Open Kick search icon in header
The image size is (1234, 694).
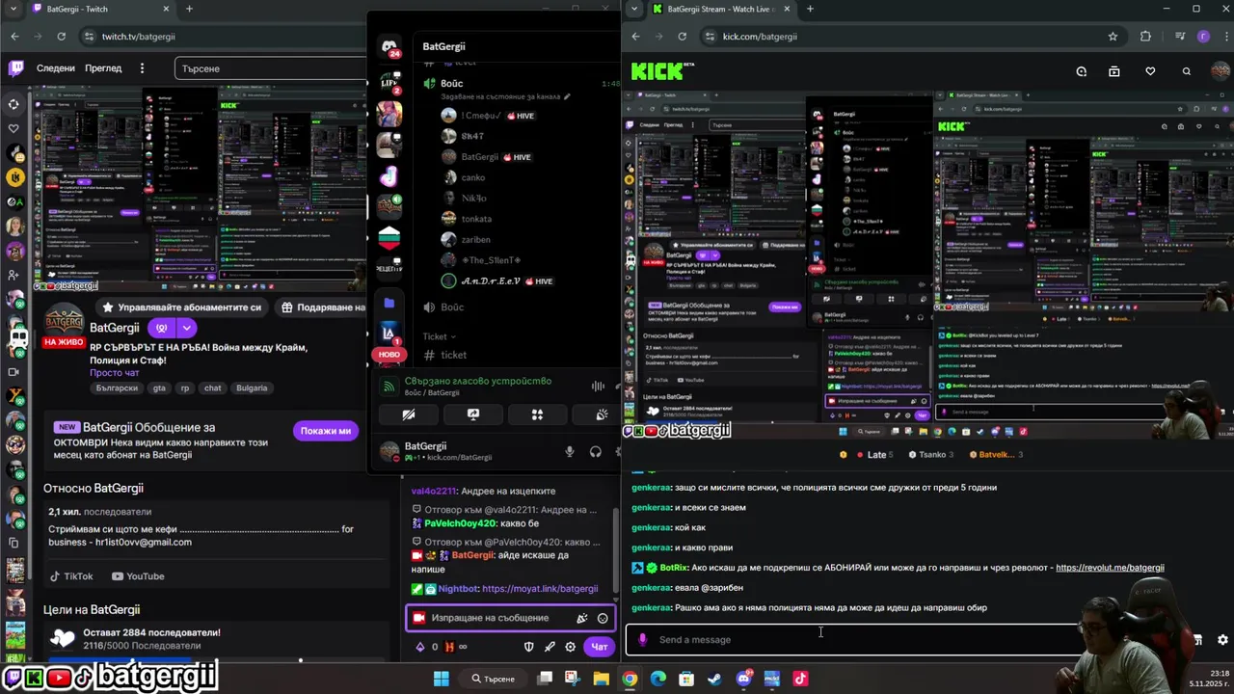tap(1186, 71)
